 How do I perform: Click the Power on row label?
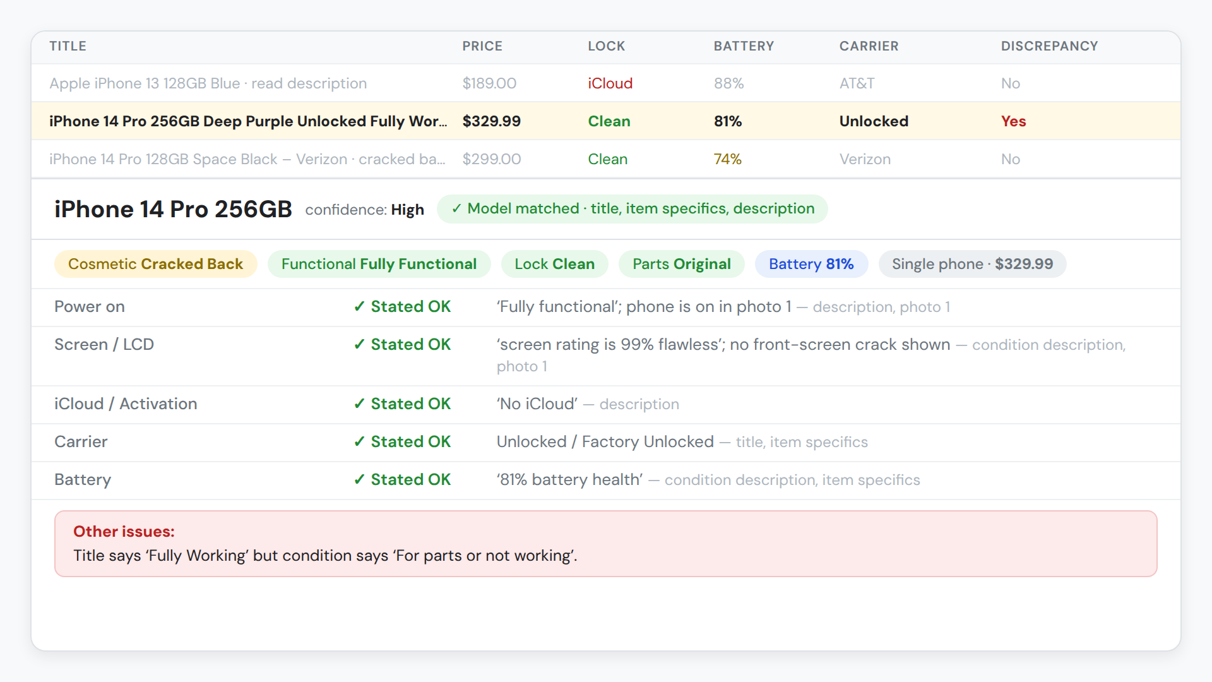click(90, 307)
